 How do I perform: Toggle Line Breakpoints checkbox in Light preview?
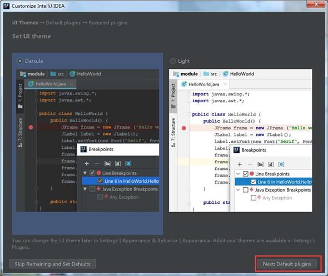[x=246, y=174]
